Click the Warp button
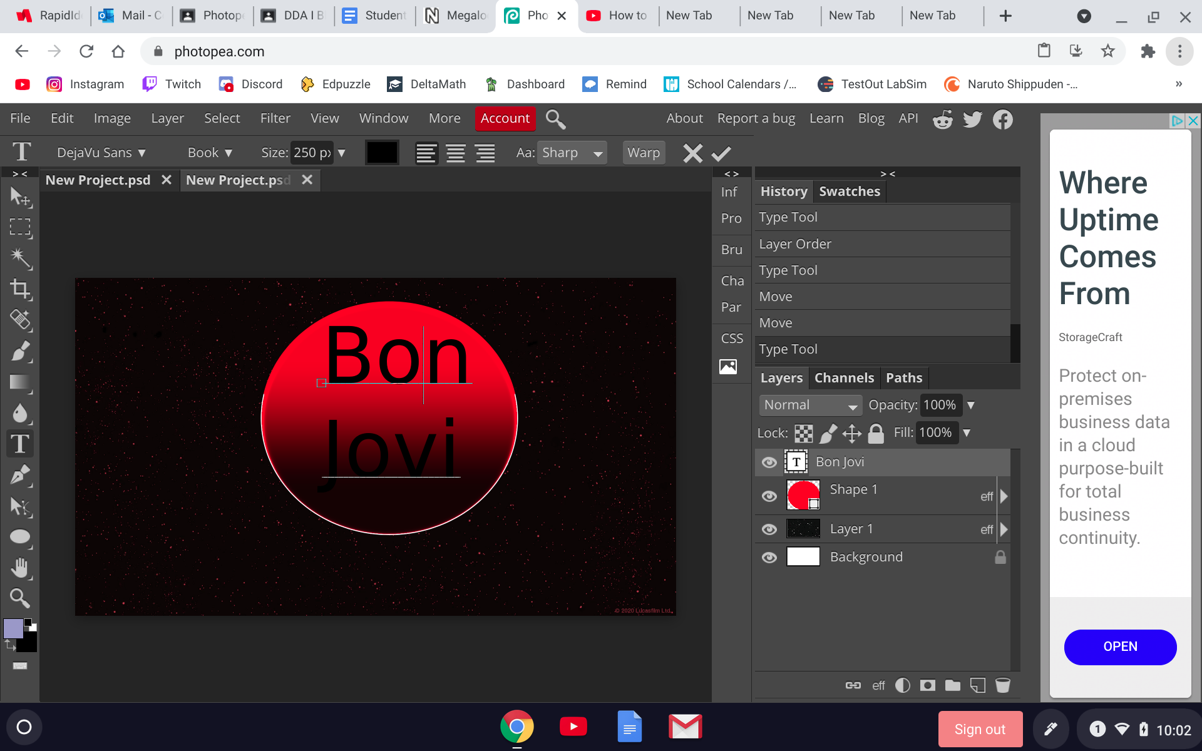Image resolution: width=1202 pixels, height=751 pixels. click(644, 153)
